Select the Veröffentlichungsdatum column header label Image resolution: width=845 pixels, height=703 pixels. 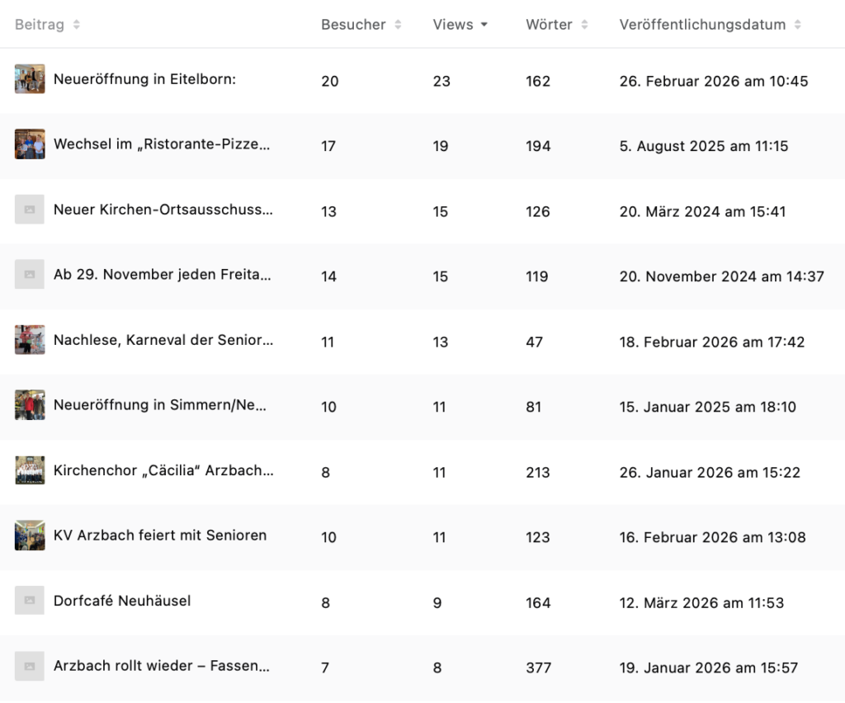click(x=702, y=25)
